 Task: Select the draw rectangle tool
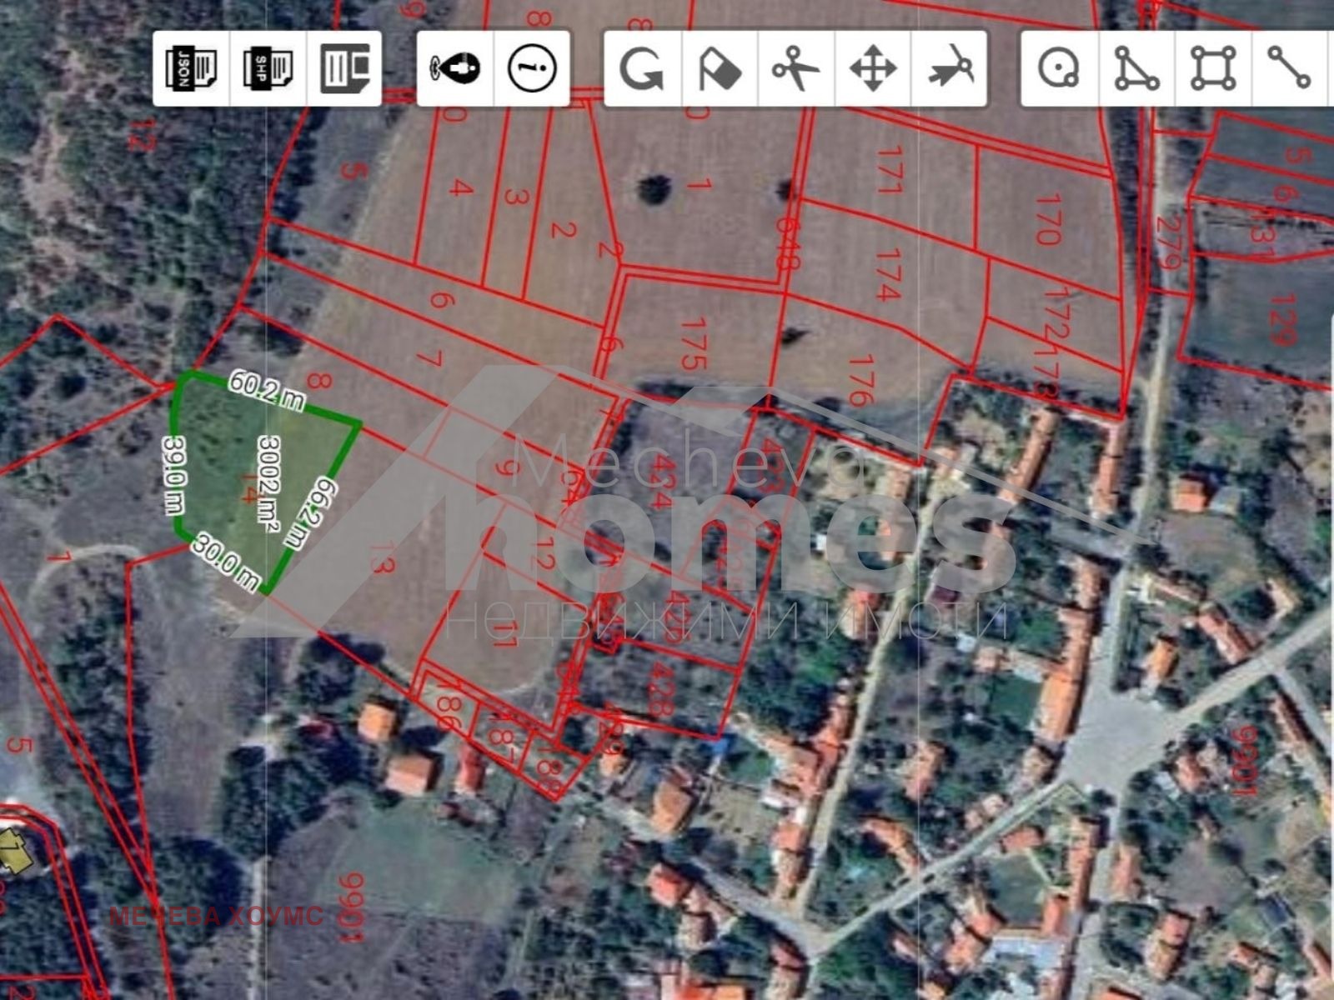click(x=1213, y=68)
